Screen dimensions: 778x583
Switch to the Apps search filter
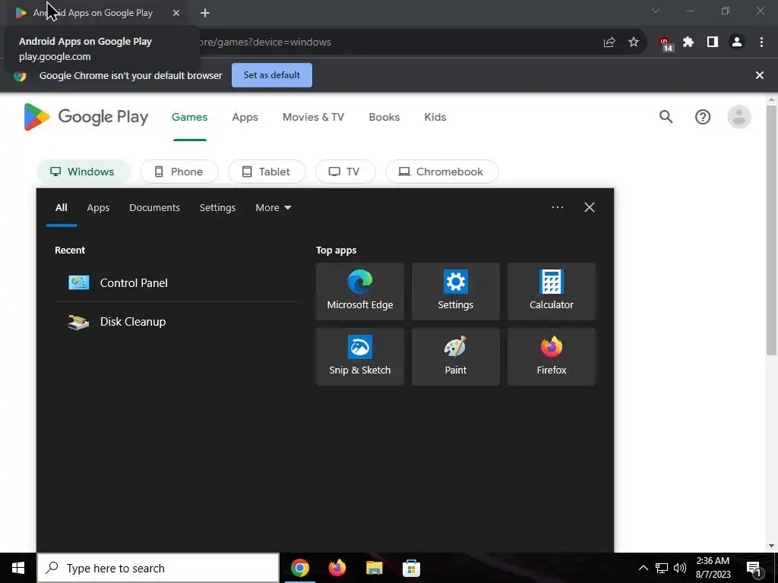[x=98, y=208]
